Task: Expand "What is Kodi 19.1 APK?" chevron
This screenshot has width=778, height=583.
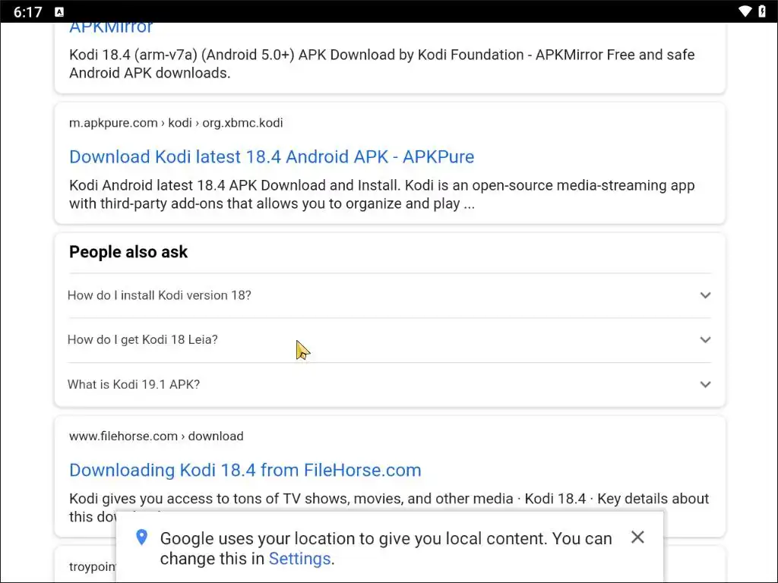Action: tap(705, 384)
